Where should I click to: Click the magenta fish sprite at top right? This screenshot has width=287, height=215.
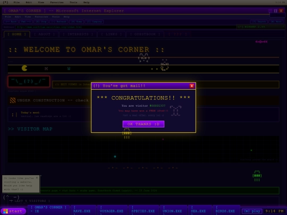point(261,42)
